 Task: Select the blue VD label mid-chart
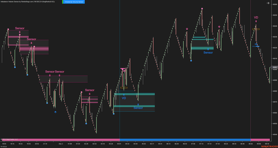[124, 98]
